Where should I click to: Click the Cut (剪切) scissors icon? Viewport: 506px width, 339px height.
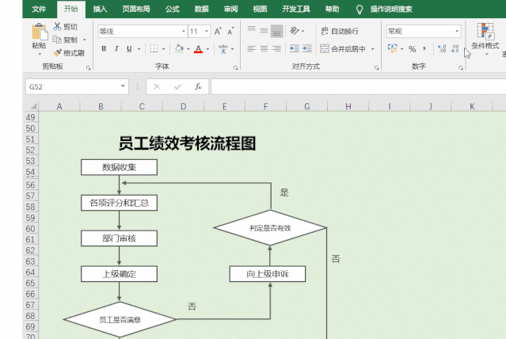58,27
